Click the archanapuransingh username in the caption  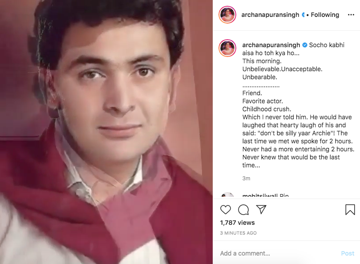[271, 45]
